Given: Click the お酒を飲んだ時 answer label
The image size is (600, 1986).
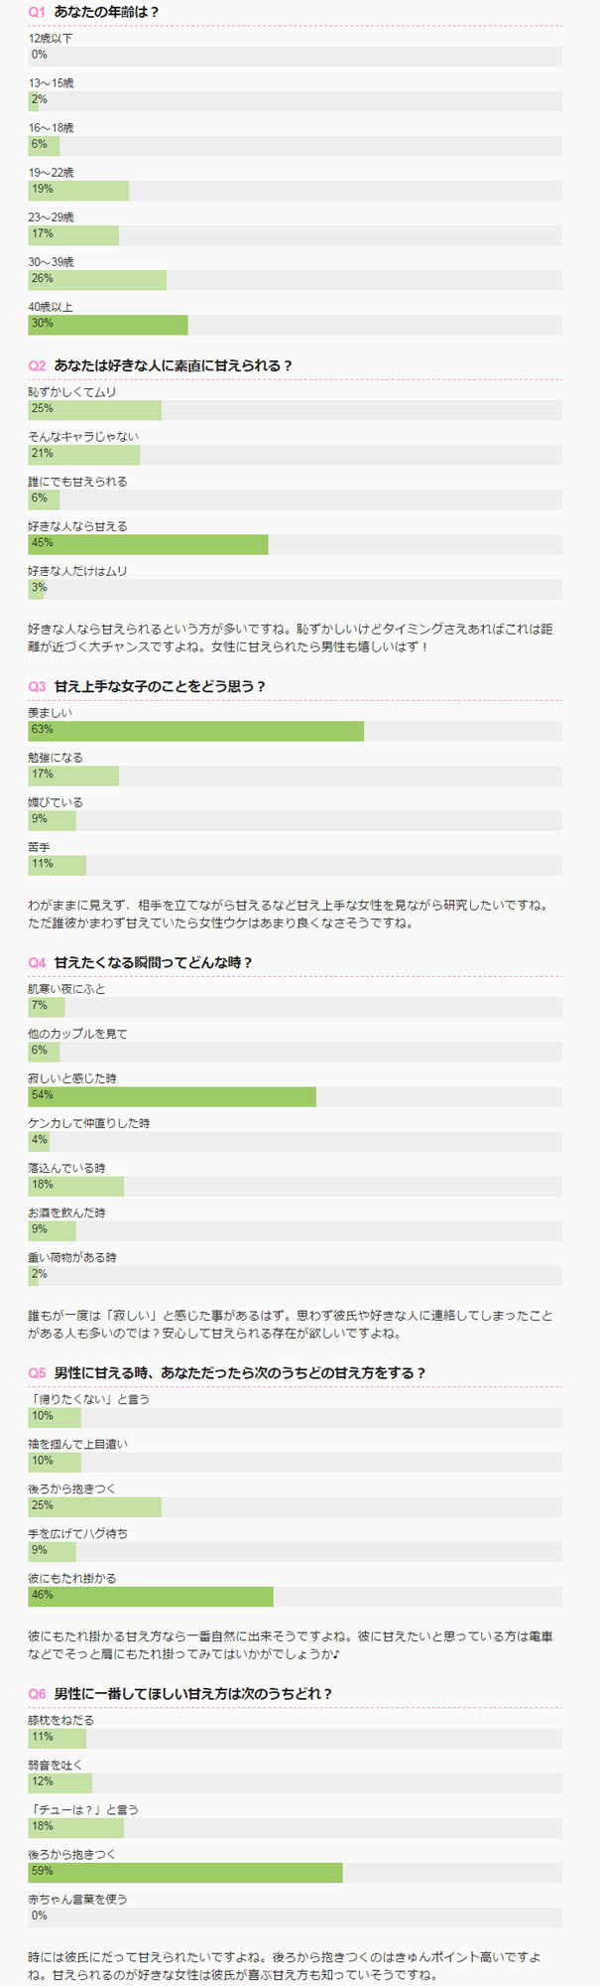Looking at the screenshot, I should (66, 1212).
